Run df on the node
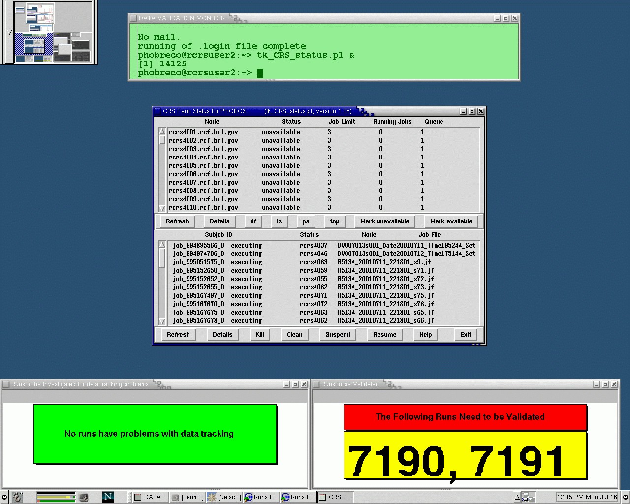This screenshot has width=630, height=504. click(253, 221)
